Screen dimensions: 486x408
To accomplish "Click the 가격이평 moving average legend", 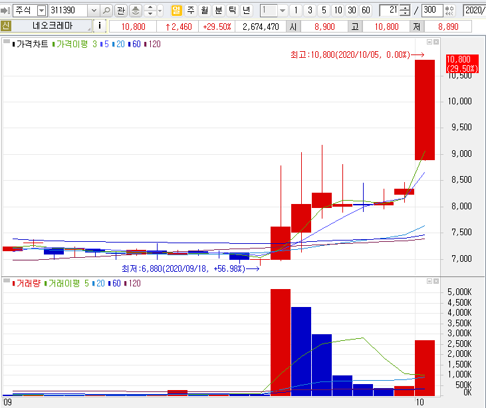I will [70, 44].
